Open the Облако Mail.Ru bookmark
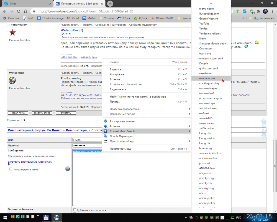Image resolution: width=277 pixels, height=222 pixels. (x=163, y=18)
